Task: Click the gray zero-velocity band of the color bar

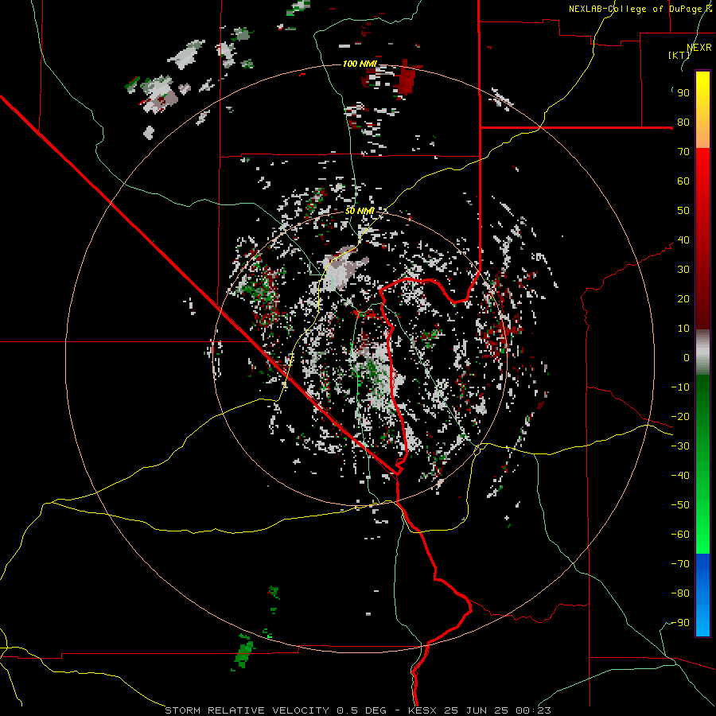Action: [702, 352]
